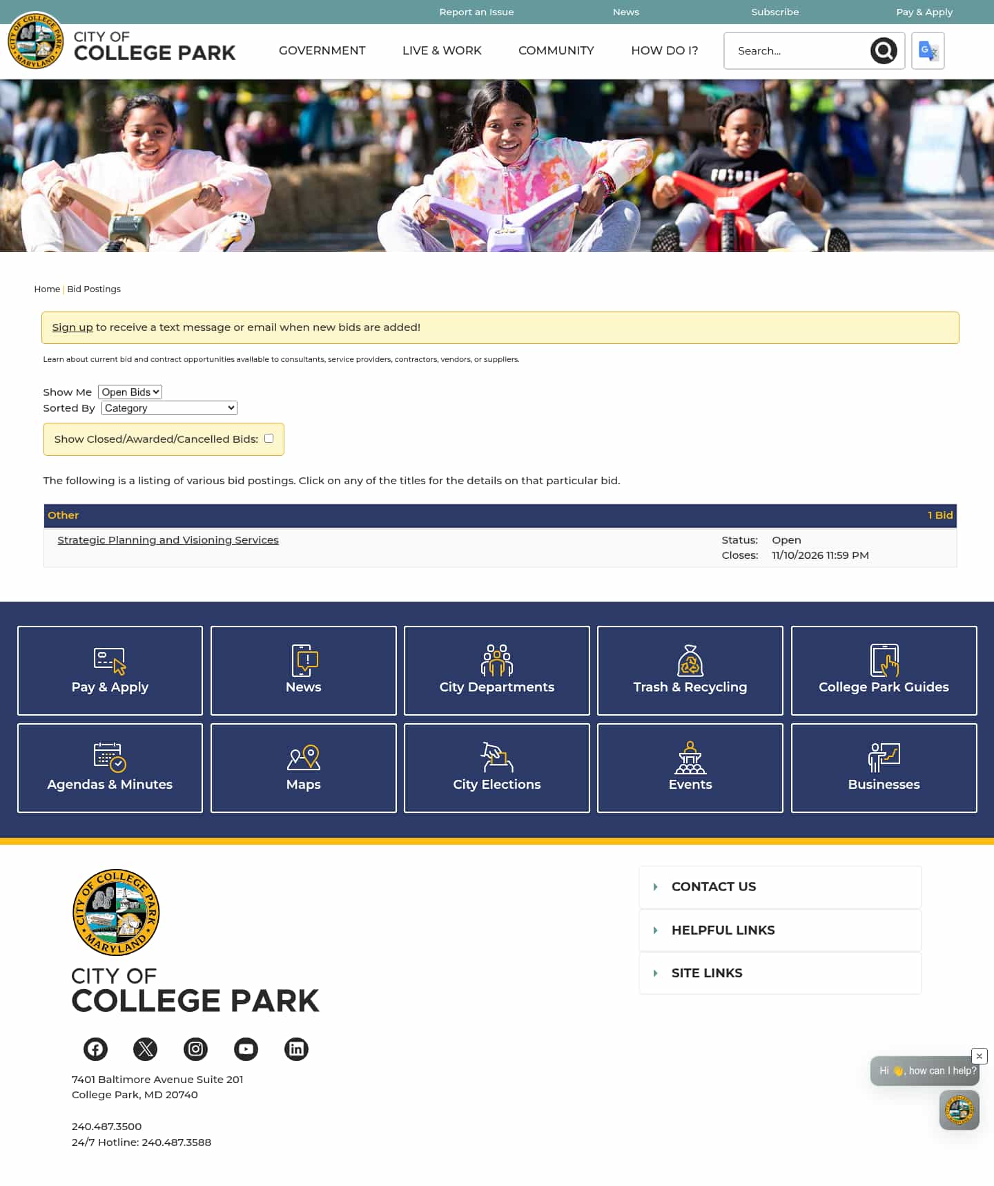The image size is (994, 1186).
Task: Open the City Elections tile
Action: (x=497, y=767)
